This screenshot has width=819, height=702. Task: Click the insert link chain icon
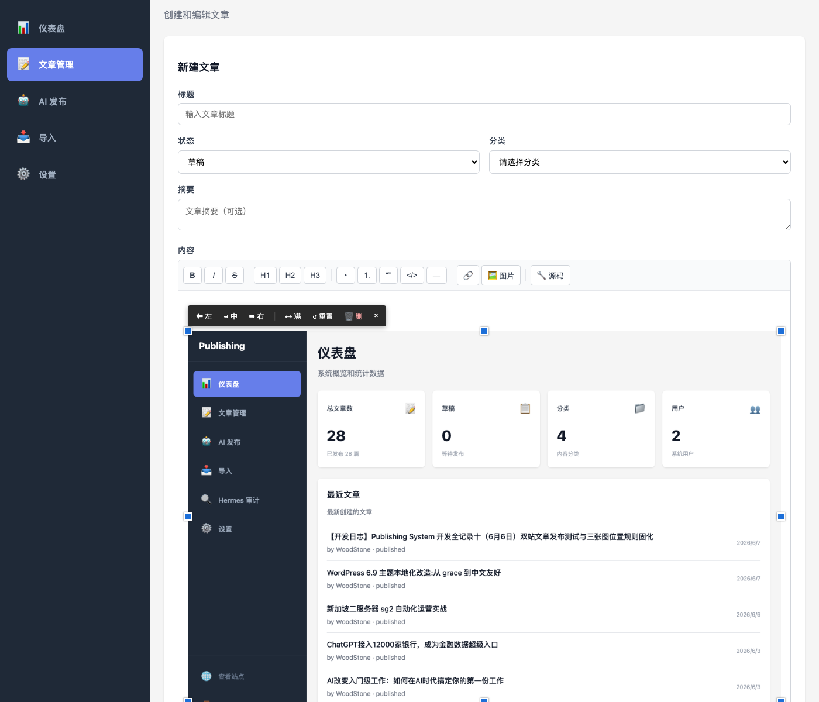coord(468,275)
